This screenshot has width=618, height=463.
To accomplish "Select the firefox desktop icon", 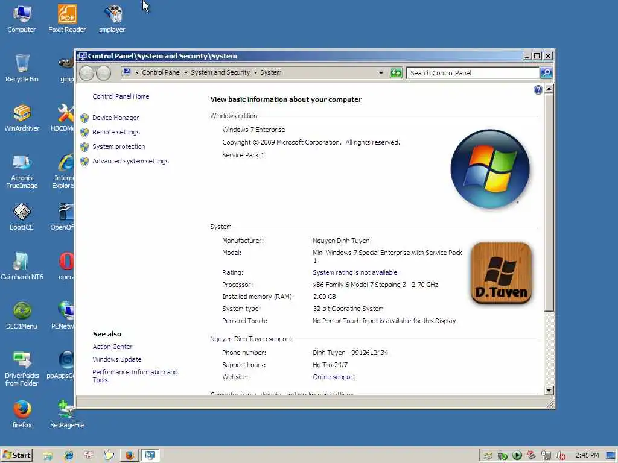I will (22, 415).
